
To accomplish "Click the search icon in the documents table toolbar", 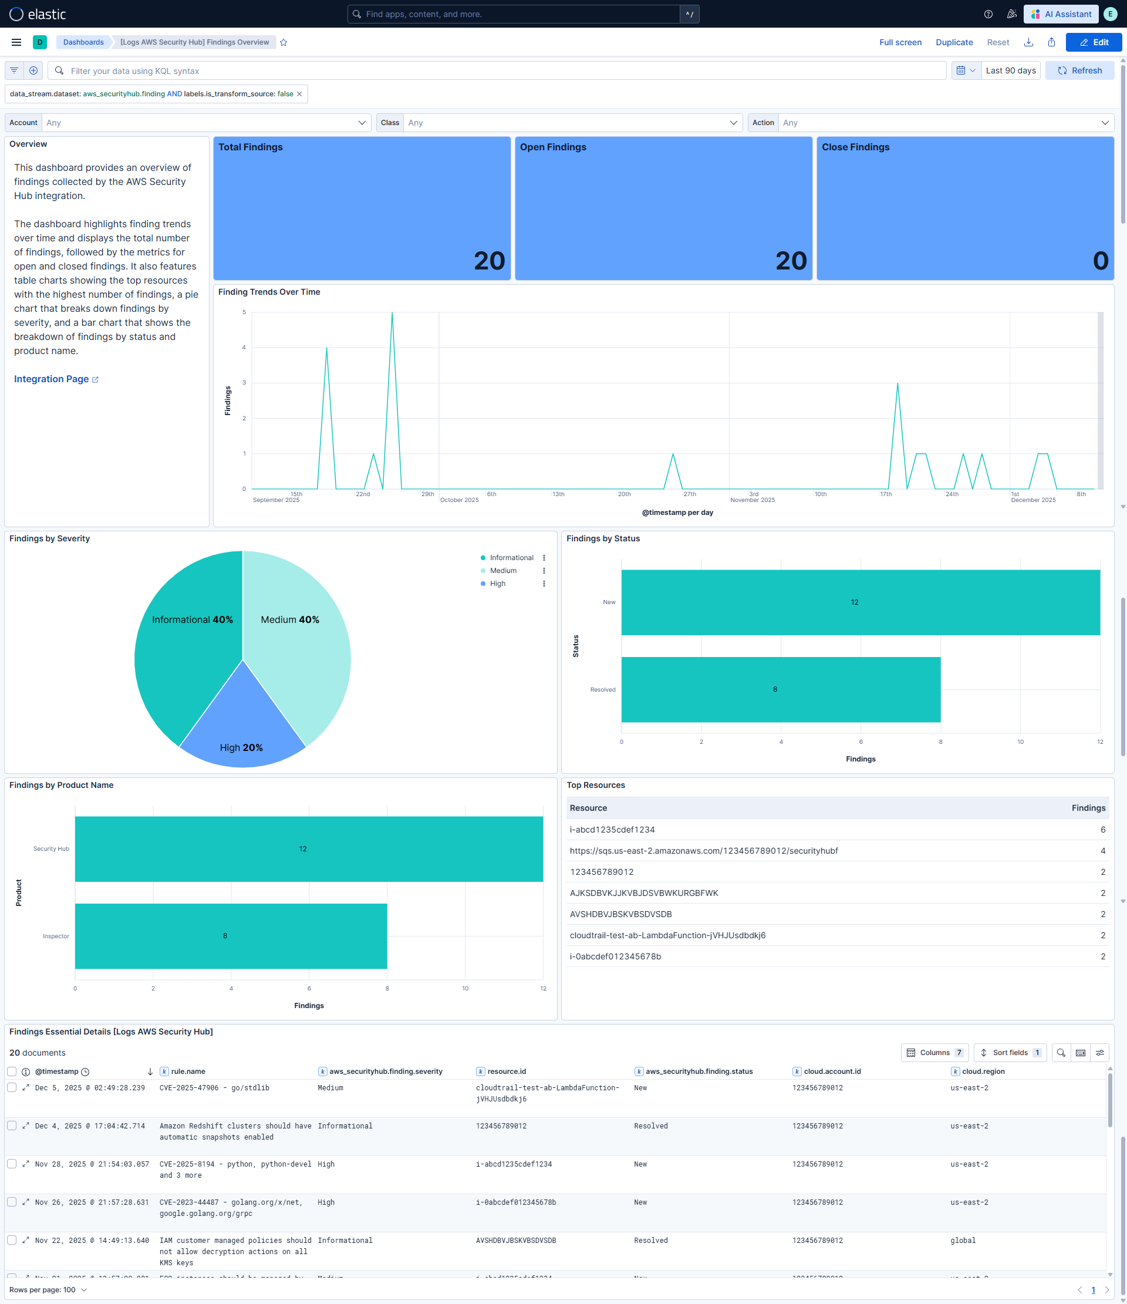I will pyautogui.click(x=1061, y=1052).
